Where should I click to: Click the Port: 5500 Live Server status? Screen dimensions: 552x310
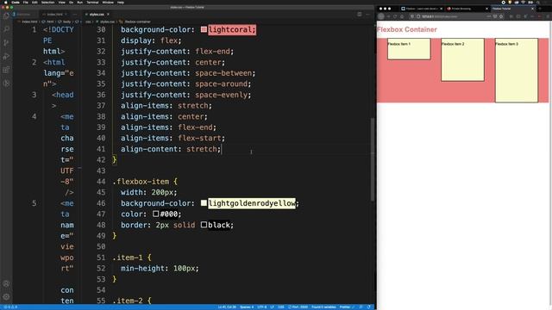pyautogui.click(x=298, y=307)
